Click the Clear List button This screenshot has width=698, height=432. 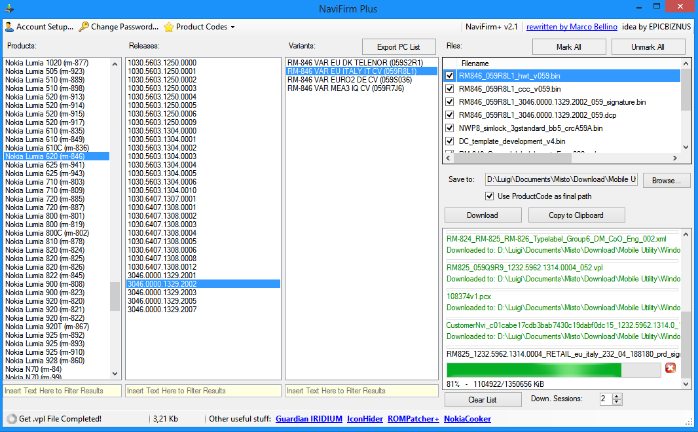pos(483,399)
